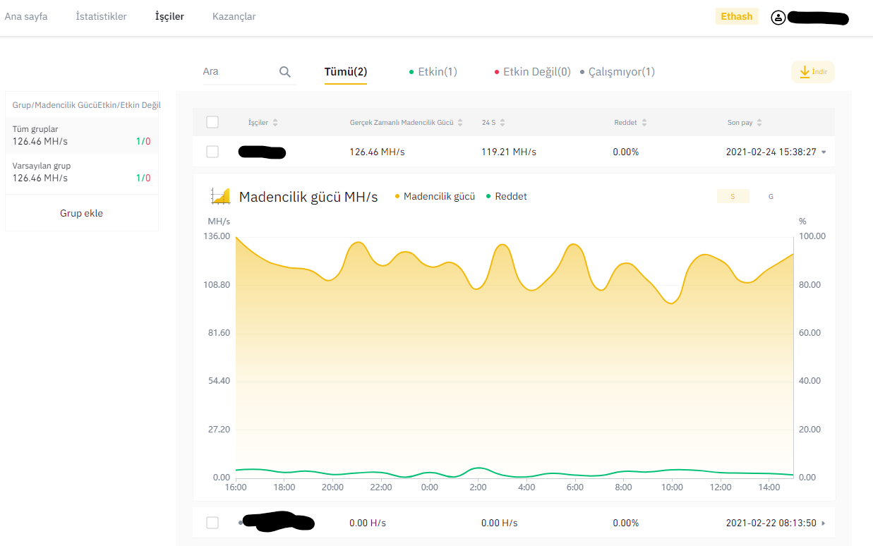Viewport: 873px width, 546px height.
Task: Click the download arrow icon on İndir
Action: click(x=805, y=71)
